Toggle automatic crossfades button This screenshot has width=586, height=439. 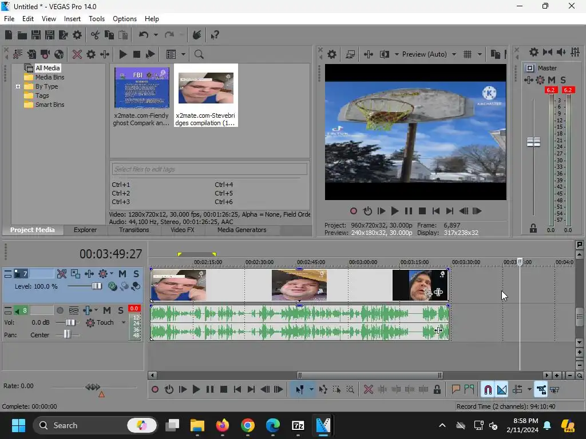tap(501, 390)
